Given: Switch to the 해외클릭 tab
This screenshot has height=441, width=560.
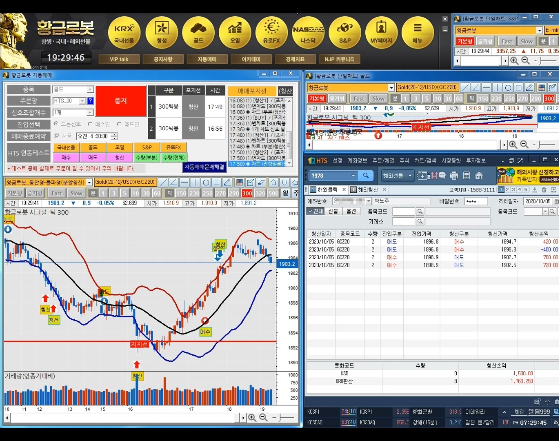Looking at the screenshot, I should click(x=327, y=190).
